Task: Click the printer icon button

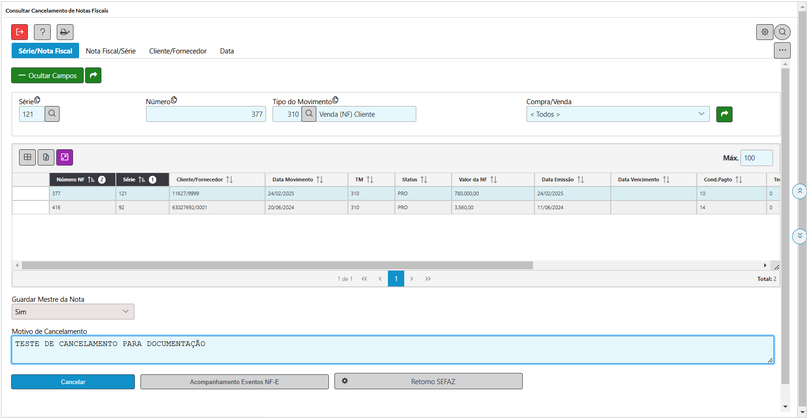Action: pyautogui.click(x=65, y=32)
